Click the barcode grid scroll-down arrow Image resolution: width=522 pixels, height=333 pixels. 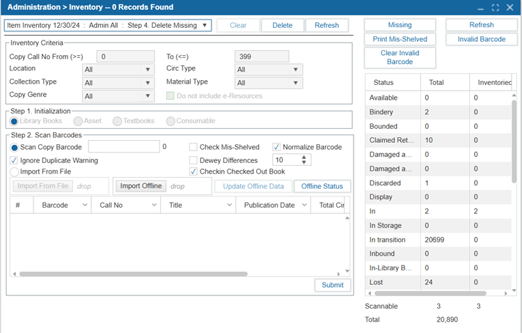click(347, 271)
